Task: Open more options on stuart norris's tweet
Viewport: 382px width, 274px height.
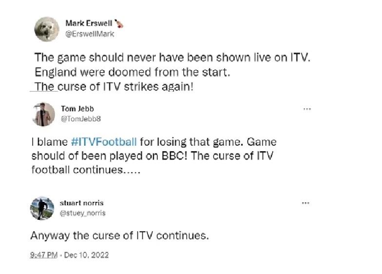Action: pos(306,203)
